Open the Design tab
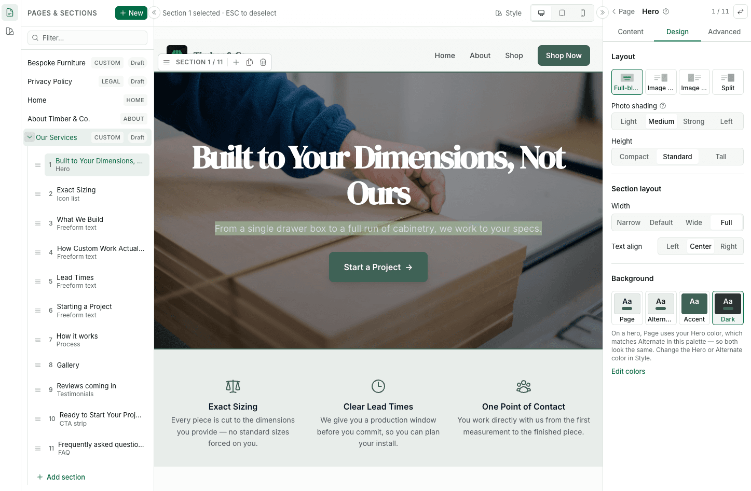Screen dimensions: 751x491 tap(677, 32)
